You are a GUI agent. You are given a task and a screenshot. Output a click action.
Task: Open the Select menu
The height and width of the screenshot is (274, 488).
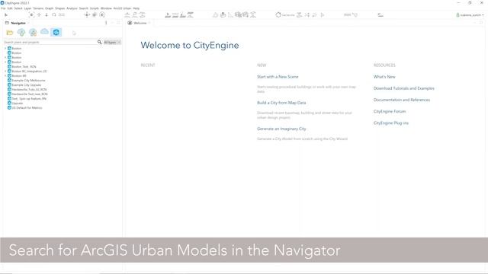(x=18, y=8)
